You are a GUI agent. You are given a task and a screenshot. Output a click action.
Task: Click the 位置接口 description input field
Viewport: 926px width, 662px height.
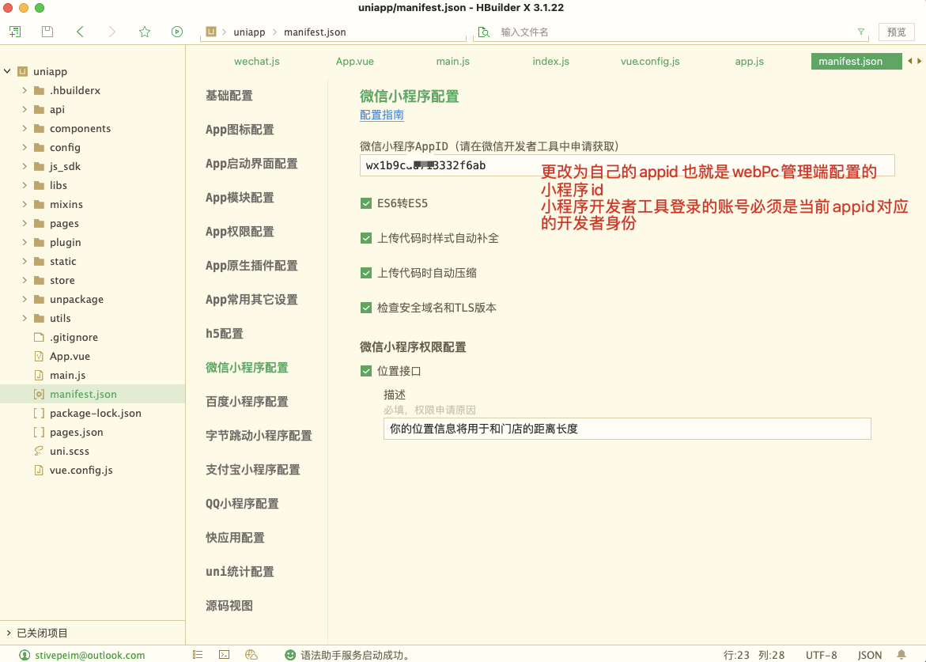[x=627, y=429]
